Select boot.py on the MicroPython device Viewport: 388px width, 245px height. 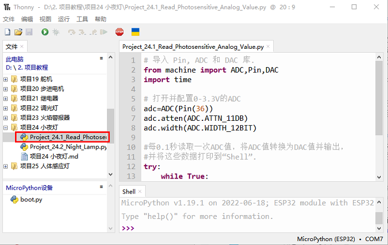point(31,200)
